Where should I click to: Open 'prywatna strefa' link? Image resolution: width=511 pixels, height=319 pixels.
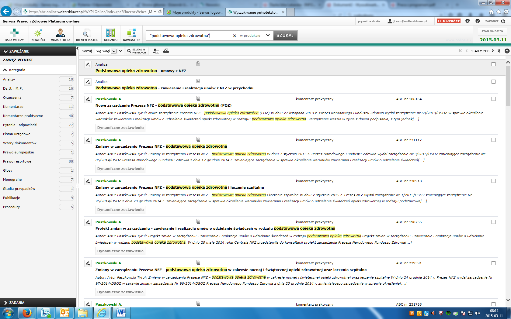pyautogui.click(x=369, y=21)
